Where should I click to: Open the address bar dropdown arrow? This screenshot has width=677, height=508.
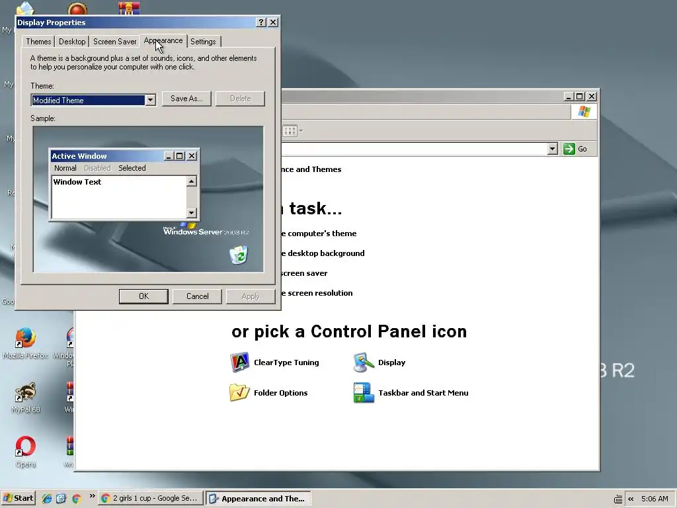(553, 149)
